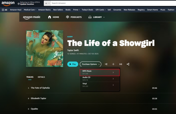176x114 pixels.
Task: Expand the Library dropdown chevron
Action: pyautogui.click(x=104, y=17)
